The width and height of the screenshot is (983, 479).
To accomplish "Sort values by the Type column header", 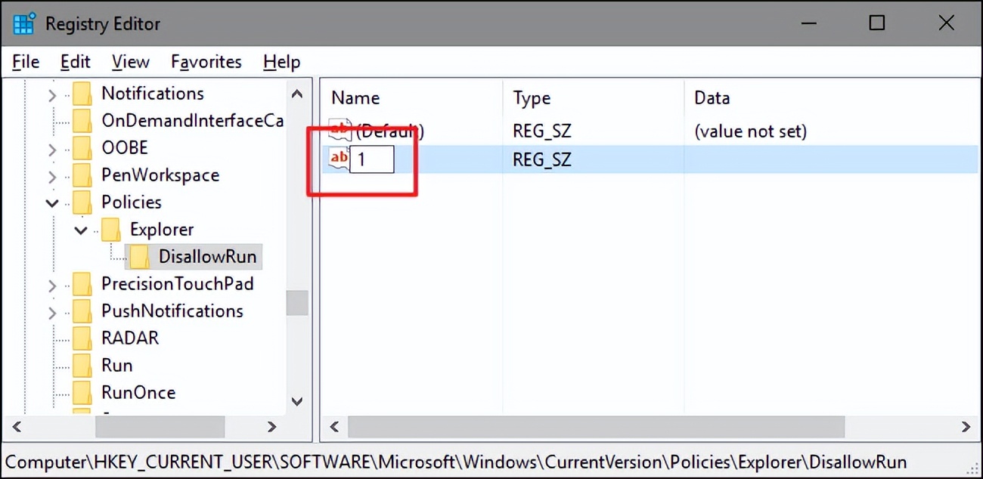I will (532, 97).
